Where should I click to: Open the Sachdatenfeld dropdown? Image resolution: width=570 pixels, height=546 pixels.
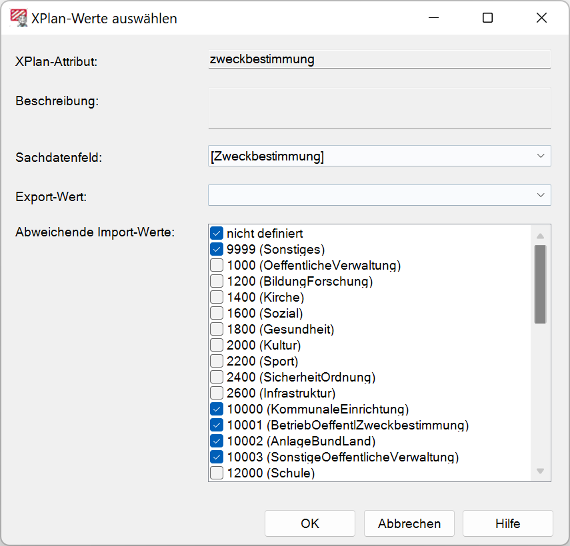click(x=379, y=156)
